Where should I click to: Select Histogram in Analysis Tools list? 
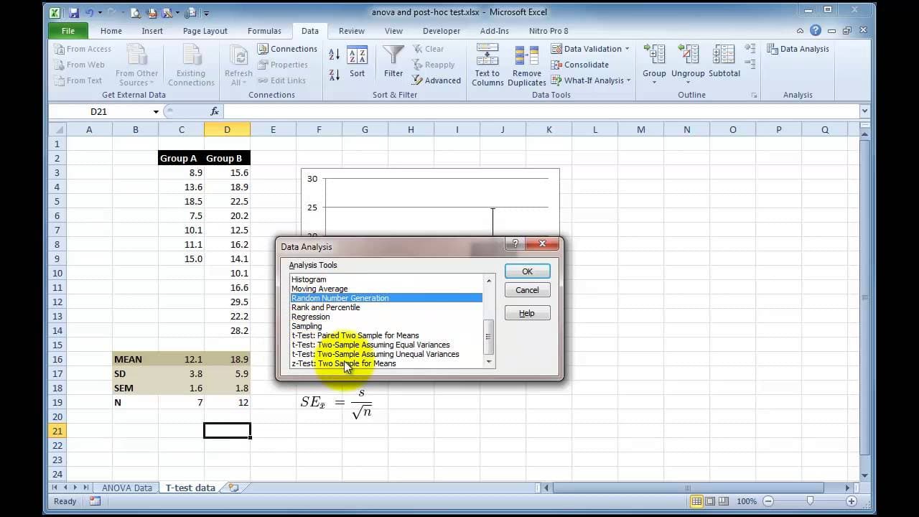click(386, 279)
